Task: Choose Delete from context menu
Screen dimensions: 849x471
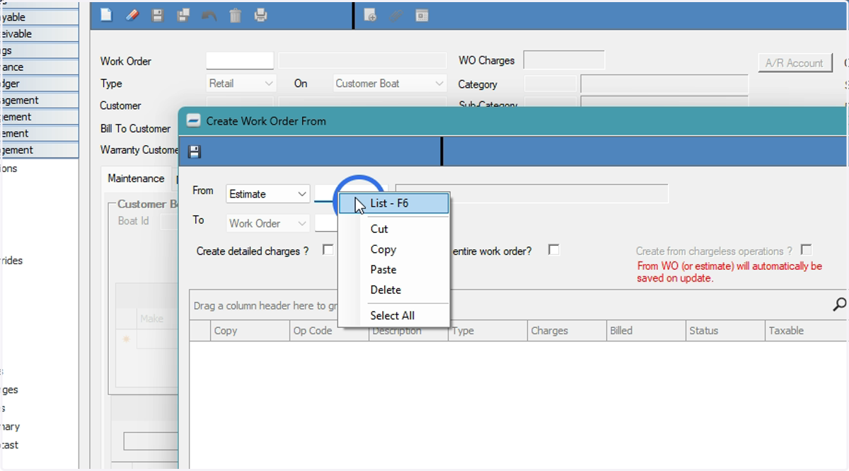Action: click(394, 290)
